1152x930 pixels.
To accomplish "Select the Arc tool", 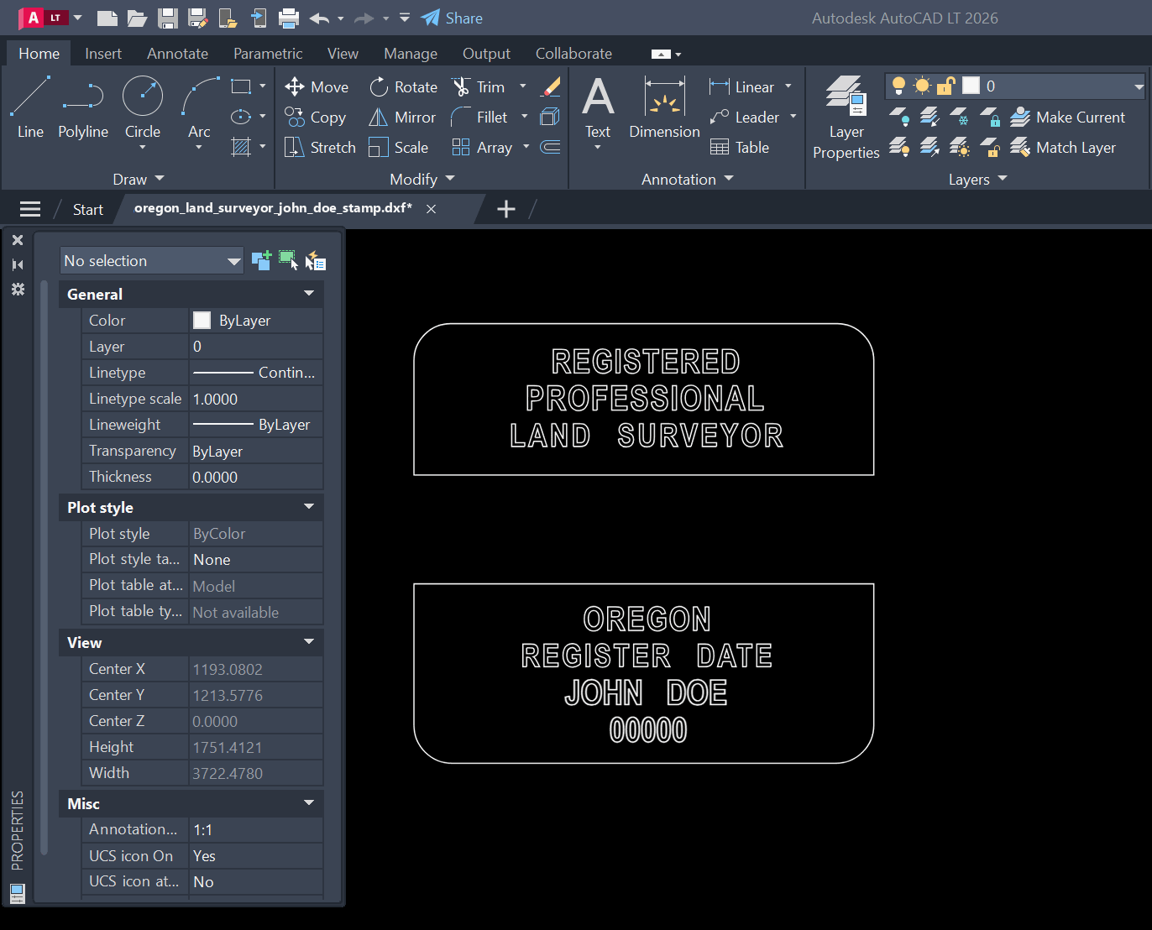I will pyautogui.click(x=199, y=107).
